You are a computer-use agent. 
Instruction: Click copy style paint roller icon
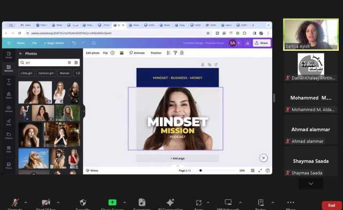point(175,53)
